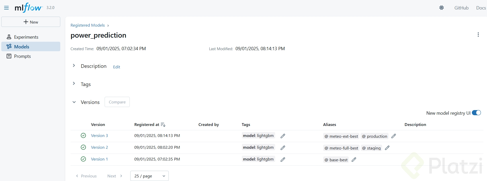Viewport: 487px width, 181px height.
Task: Expand the Tags section chevron
Action: (74, 83)
